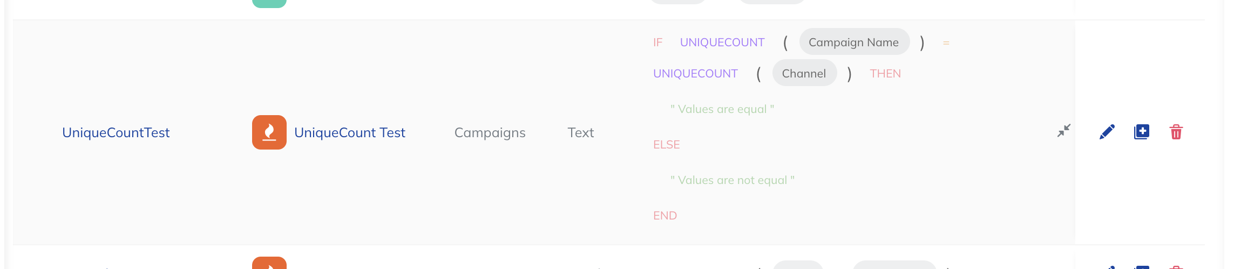This screenshot has width=1234, height=269.
Task: Select the "Values are not equal" string
Action: click(x=733, y=180)
